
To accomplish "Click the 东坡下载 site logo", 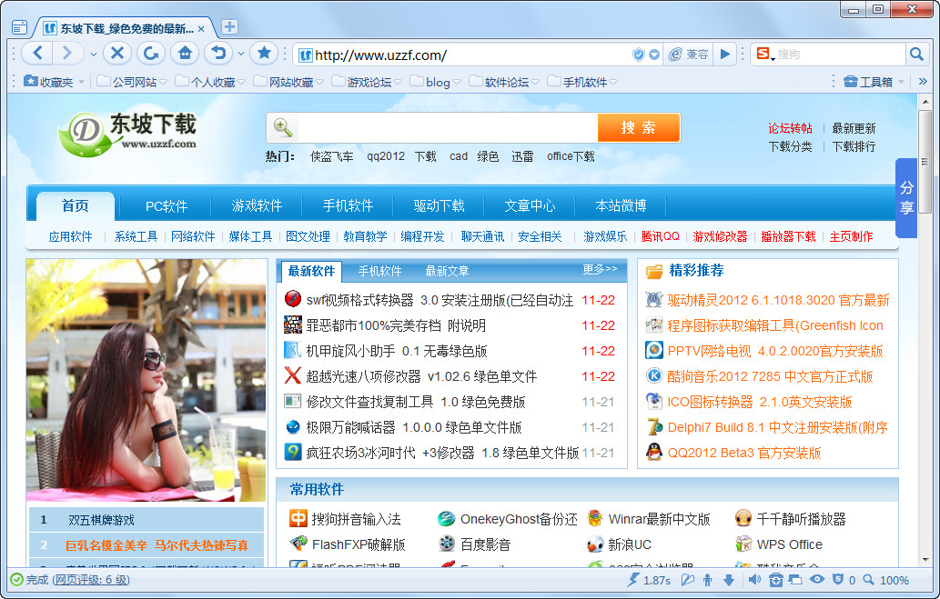I will click(127, 135).
